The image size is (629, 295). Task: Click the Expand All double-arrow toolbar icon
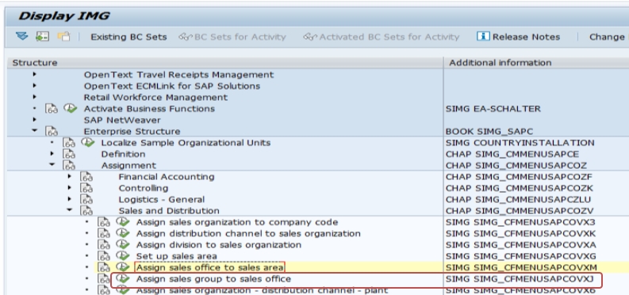click(x=21, y=36)
